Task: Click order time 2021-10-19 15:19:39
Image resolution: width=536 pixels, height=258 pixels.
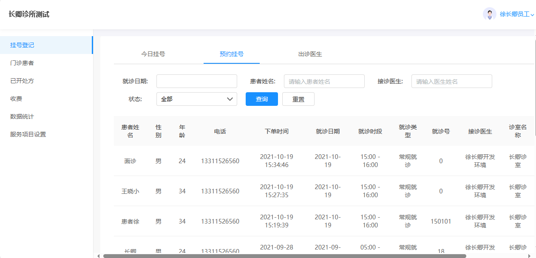Action: click(x=277, y=221)
